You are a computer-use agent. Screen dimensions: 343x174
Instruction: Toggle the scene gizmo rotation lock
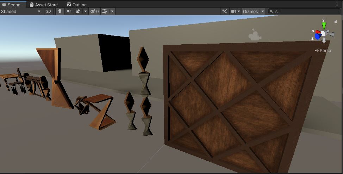pyautogui.click(x=336, y=21)
